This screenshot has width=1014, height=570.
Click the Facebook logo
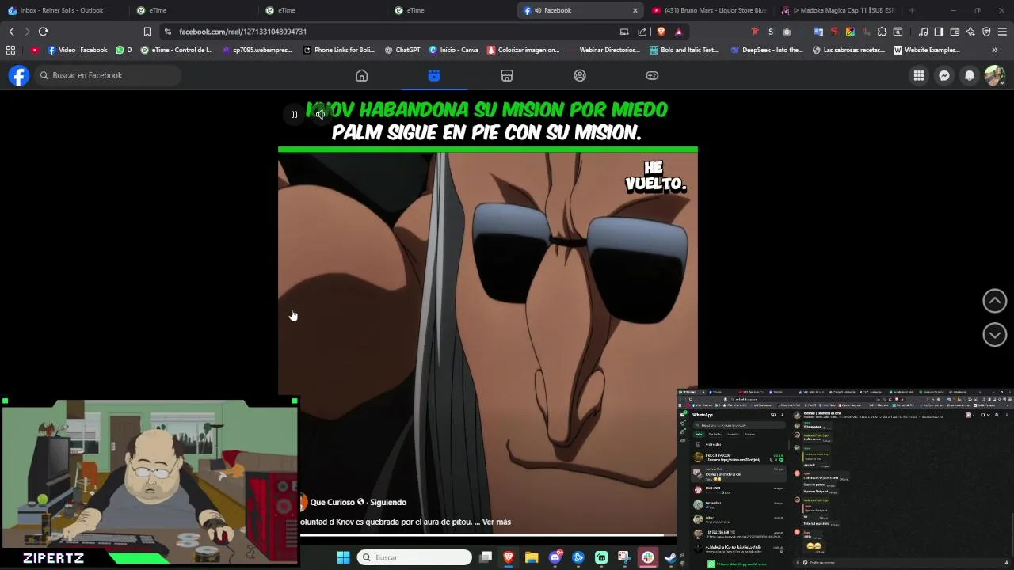(19, 75)
